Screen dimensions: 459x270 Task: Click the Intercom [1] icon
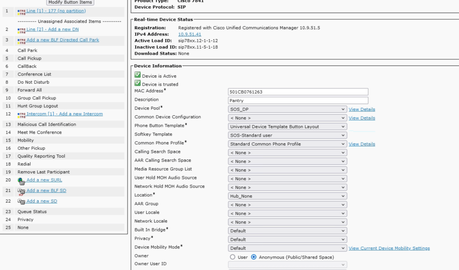click(x=21, y=115)
